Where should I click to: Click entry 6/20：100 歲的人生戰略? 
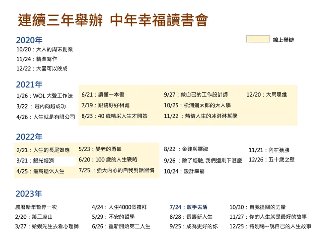click(108, 160)
